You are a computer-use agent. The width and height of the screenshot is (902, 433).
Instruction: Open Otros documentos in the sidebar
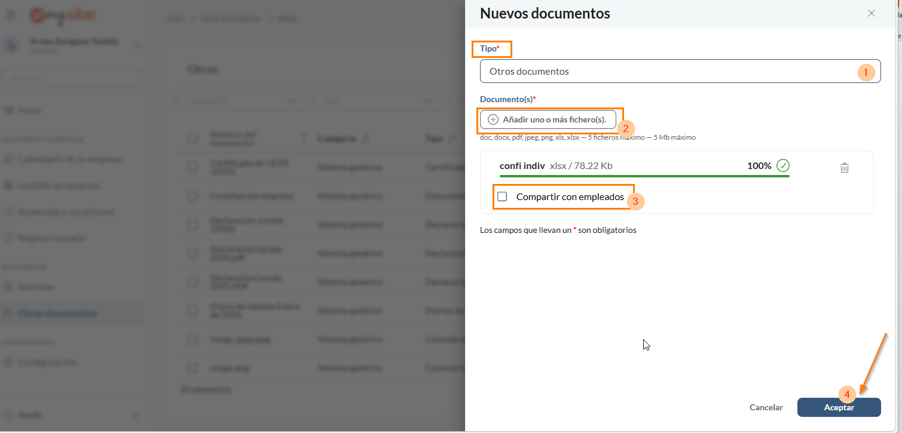pos(57,314)
